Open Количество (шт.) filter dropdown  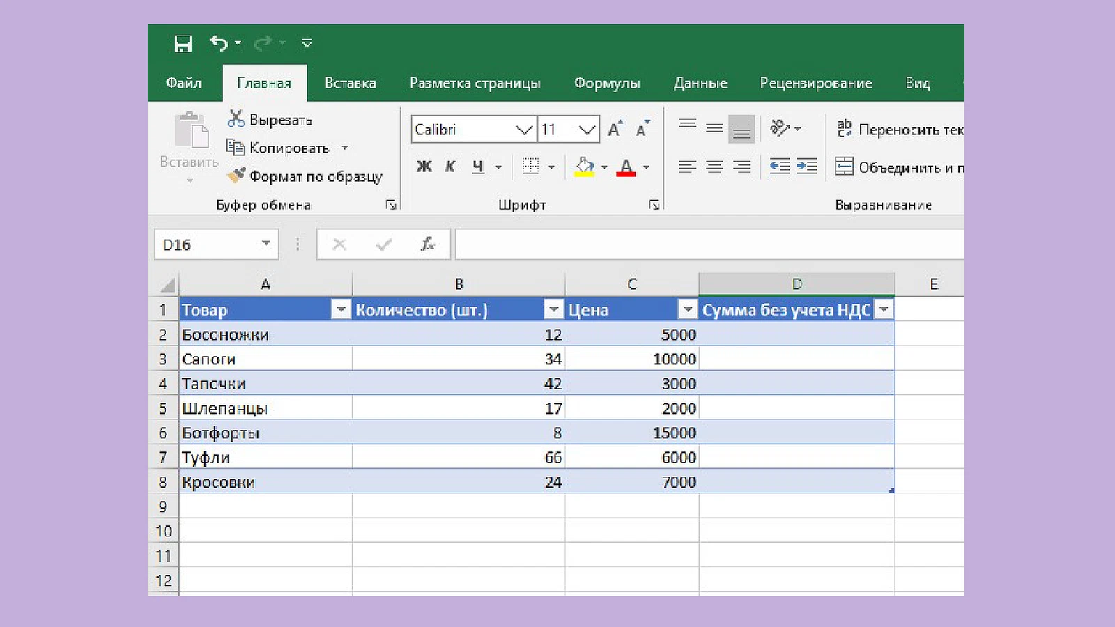554,309
